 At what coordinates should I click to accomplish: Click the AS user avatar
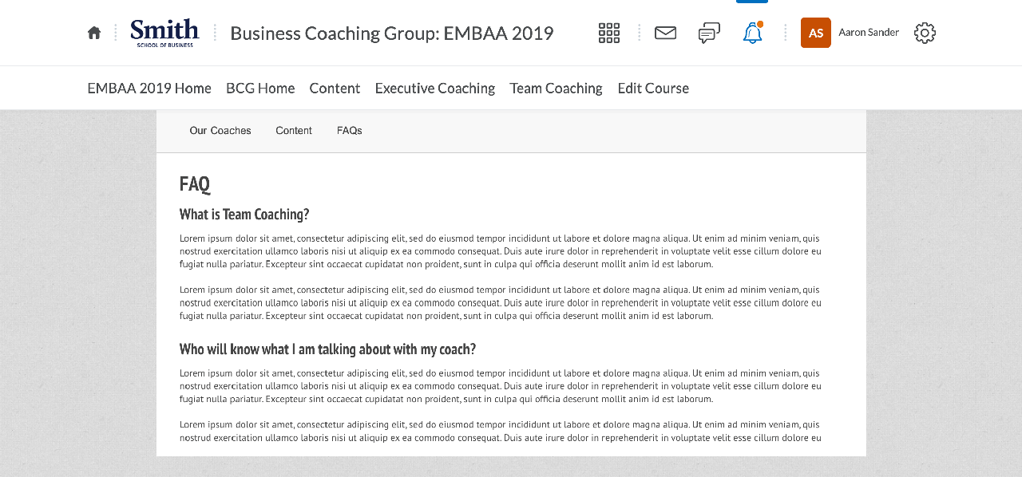816,33
